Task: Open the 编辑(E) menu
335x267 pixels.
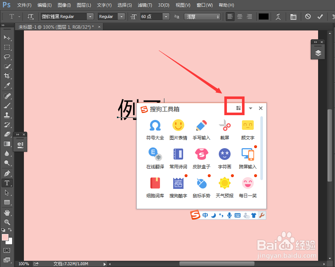Action: click(x=44, y=5)
